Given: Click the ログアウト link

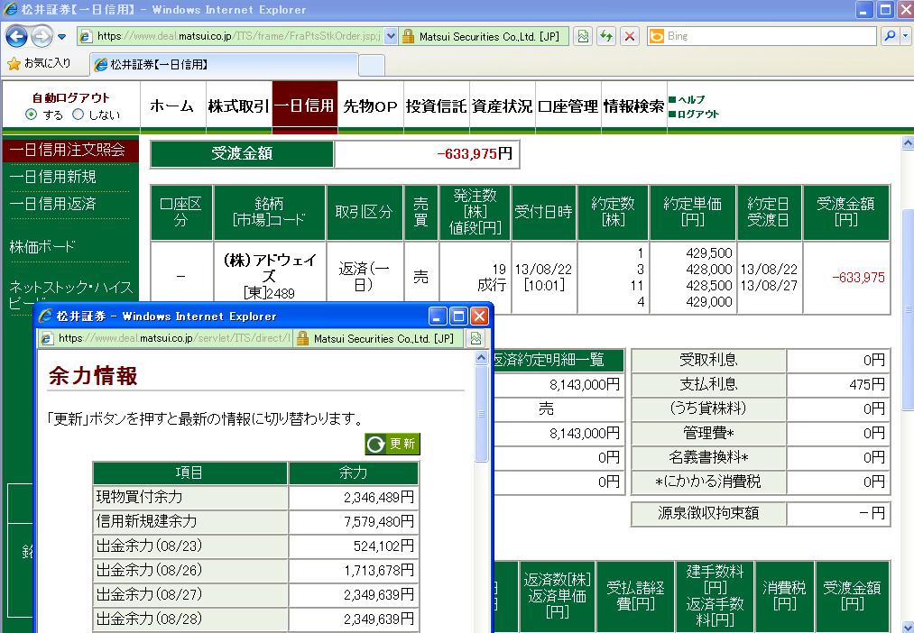Looking at the screenshot, I should pyautogui.click(x=697, y=114).
